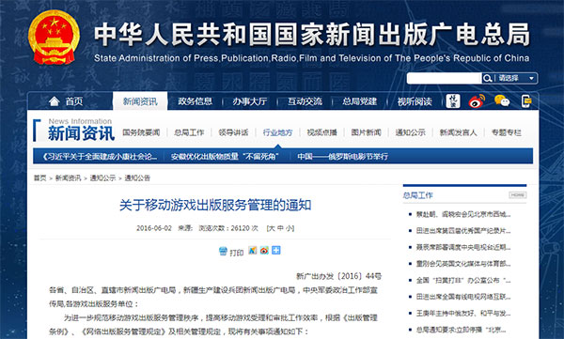The width and height of the screenshot is (564, 339).
Task: Click the home house icon
Action: click(x=54, y=101)
